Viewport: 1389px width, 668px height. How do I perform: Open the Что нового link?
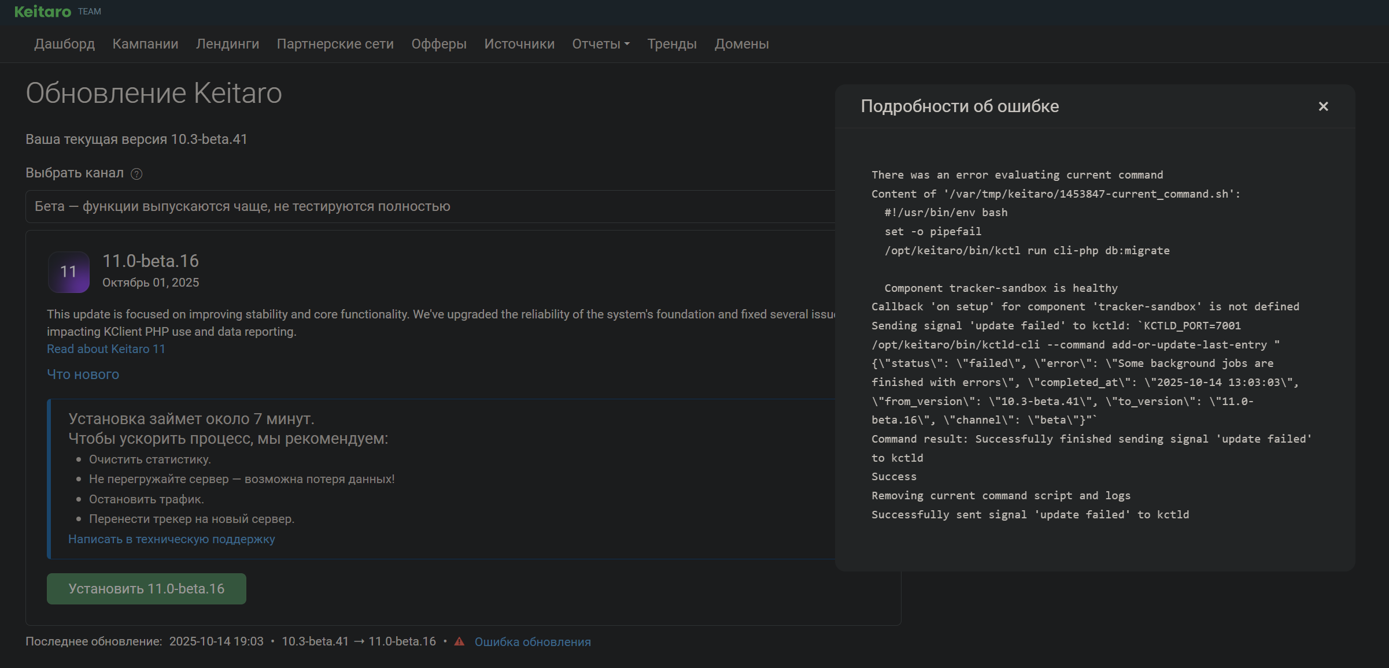coord(83,374)
